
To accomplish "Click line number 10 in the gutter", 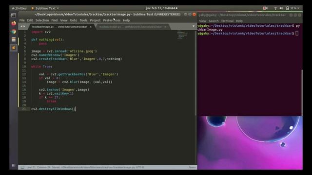I will click(x=24, y=67).
